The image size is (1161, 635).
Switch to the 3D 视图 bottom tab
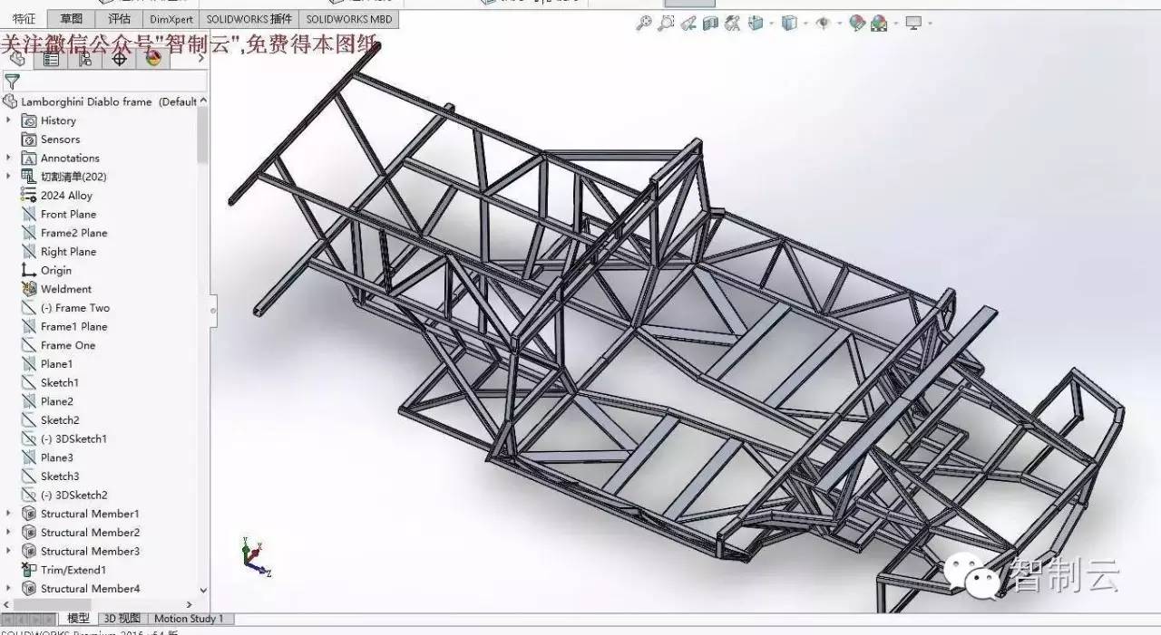pyautogui.click(x=122, y=619)
